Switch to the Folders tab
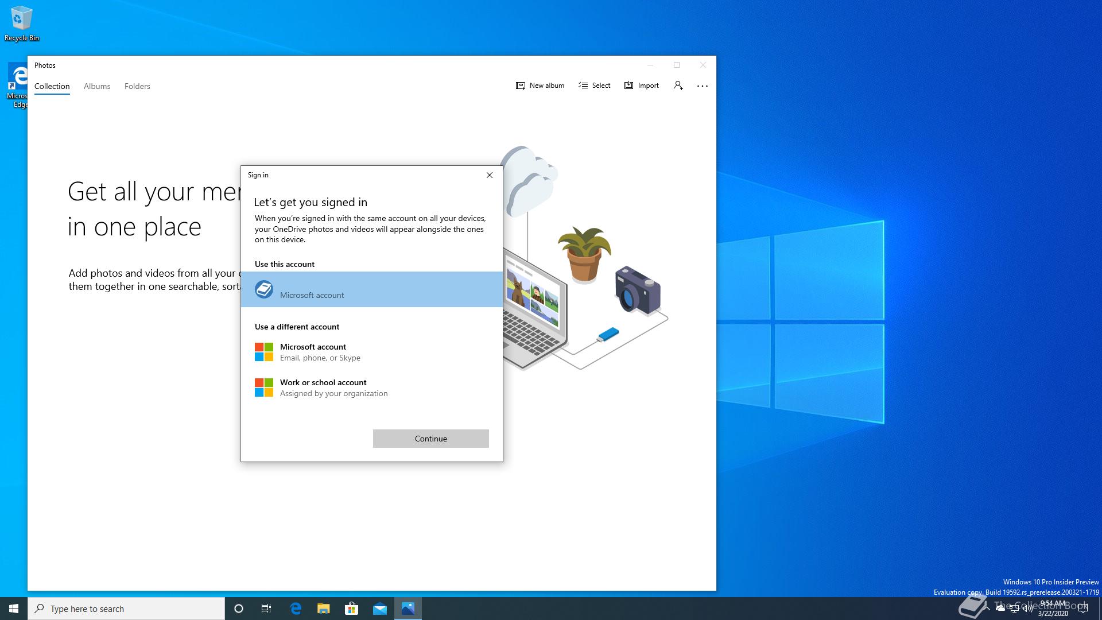This screenshot has width=1102, height=620. 137,86
